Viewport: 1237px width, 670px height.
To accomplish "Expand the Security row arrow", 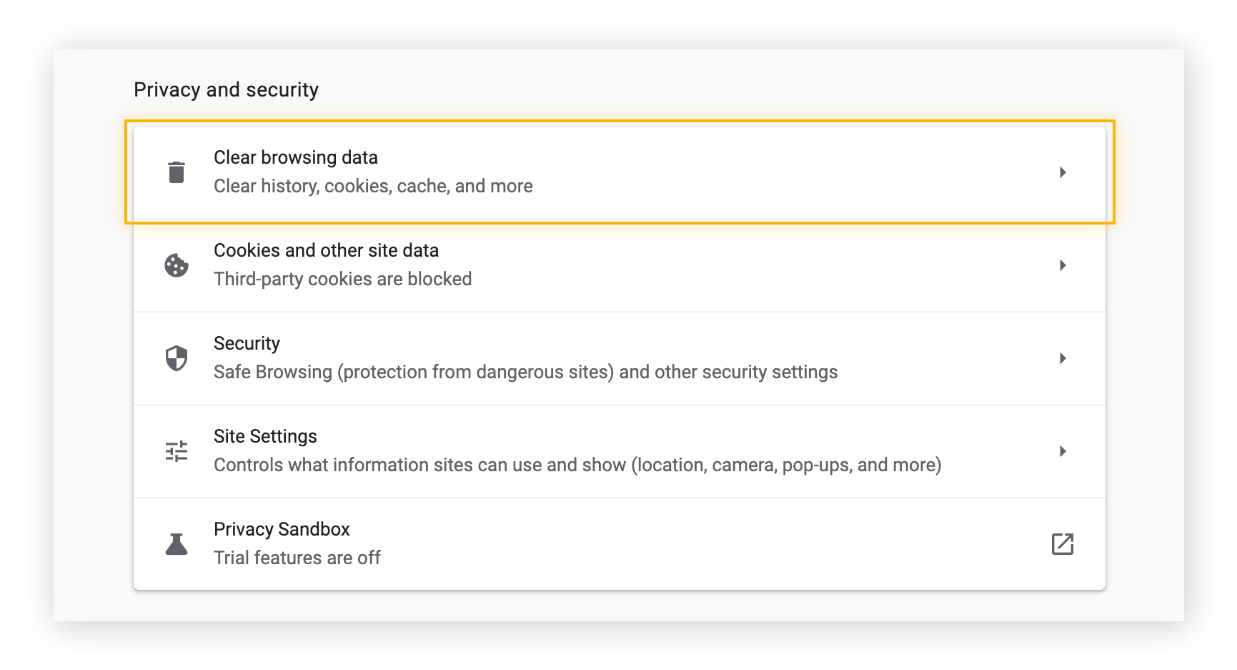I will coord(1063,358).
